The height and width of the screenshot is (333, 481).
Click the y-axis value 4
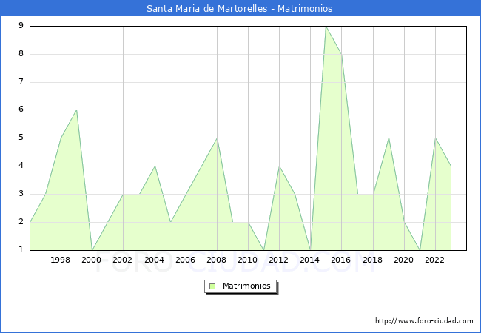pos(21,166)
